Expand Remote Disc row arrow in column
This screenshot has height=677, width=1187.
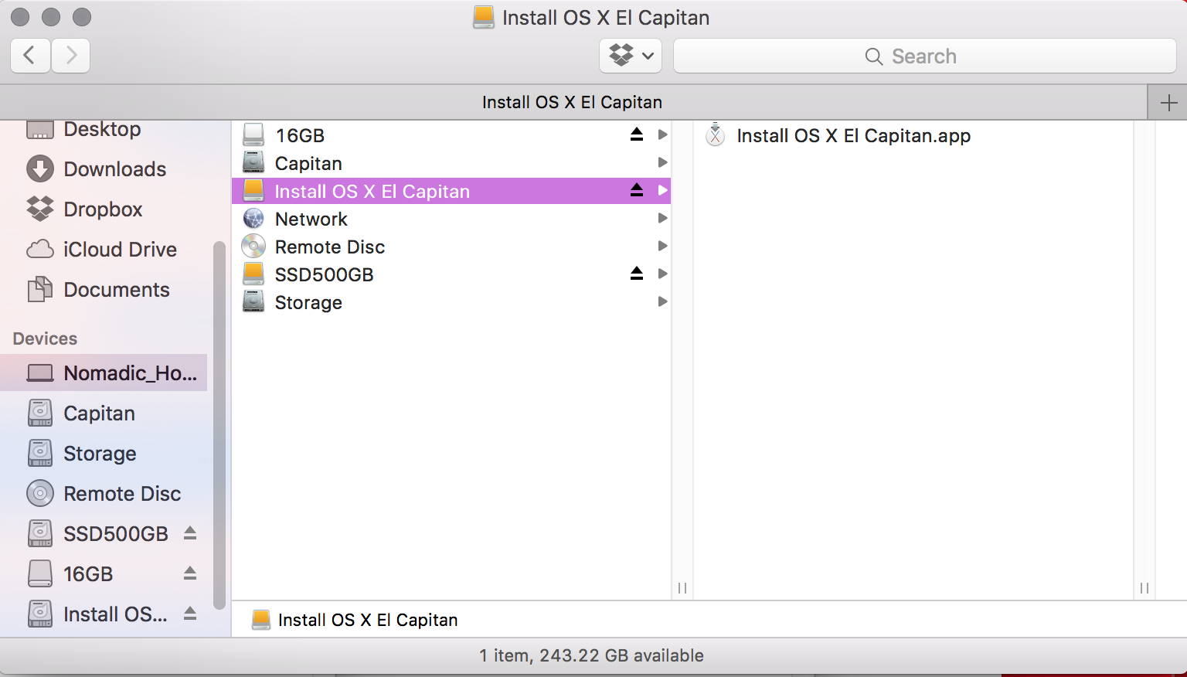coord(662,246)
